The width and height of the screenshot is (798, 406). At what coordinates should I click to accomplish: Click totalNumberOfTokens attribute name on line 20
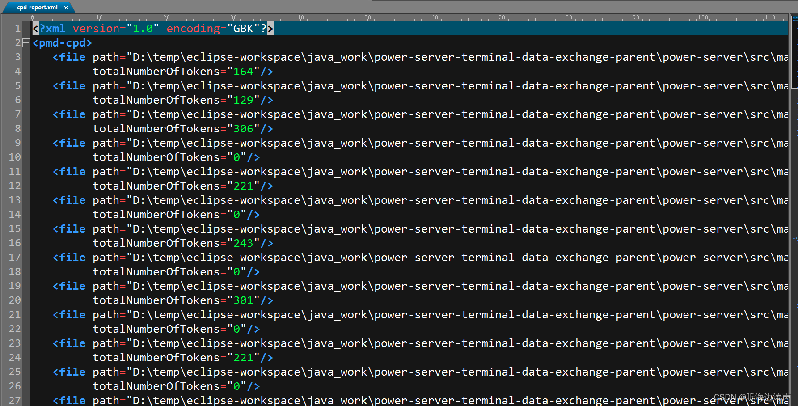pos(156,300)
